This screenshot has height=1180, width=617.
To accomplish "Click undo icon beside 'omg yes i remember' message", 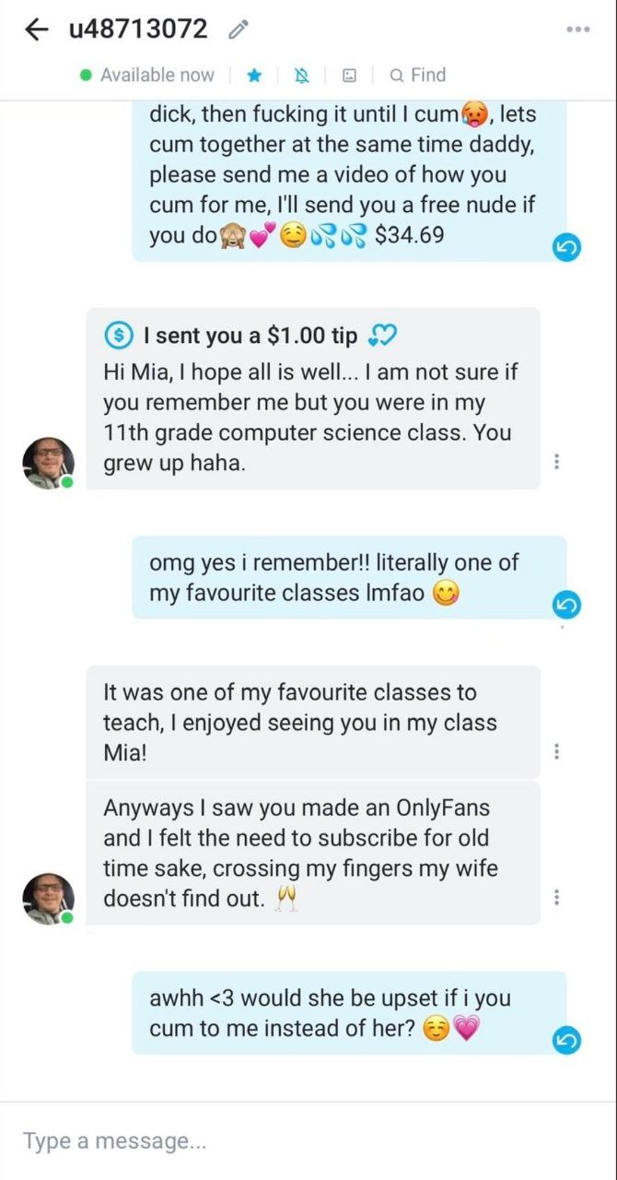I will [x=566, y=605].
